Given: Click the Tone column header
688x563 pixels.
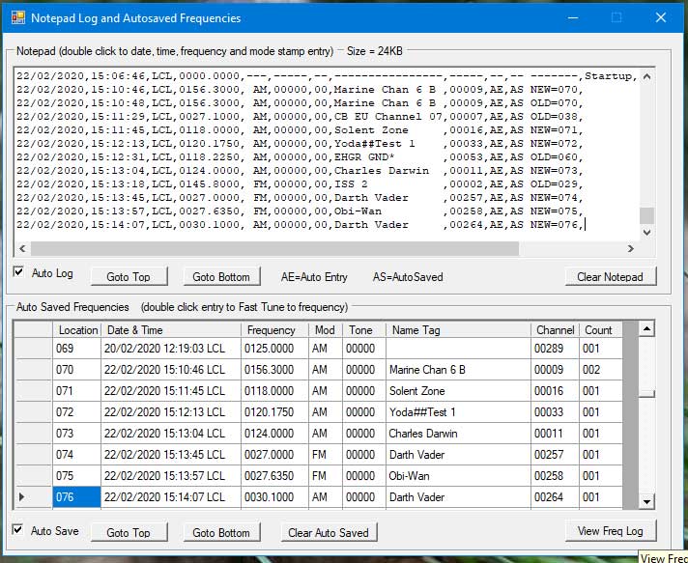Looking at the screenshot, I should (363, 329).
